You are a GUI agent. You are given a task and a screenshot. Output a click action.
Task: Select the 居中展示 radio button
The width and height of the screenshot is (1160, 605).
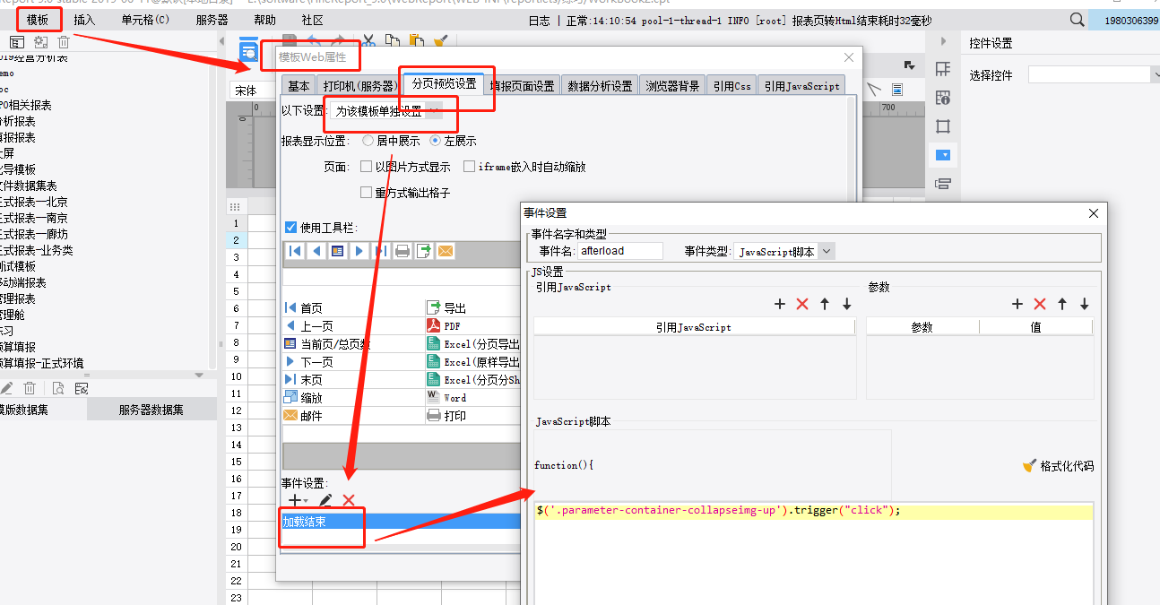pyautogui.click(x=368, y=141)
